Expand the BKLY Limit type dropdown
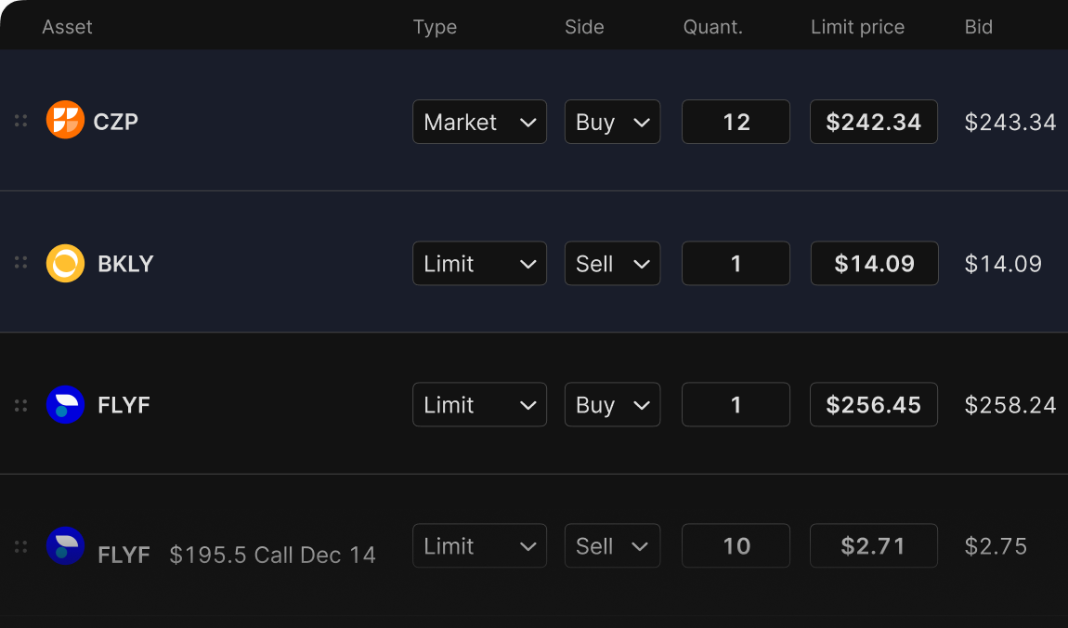This screenshot has height=628, width=1068. click(x=479, y=264)
